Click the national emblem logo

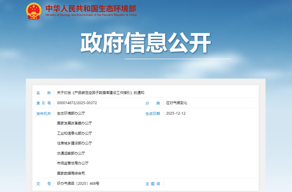tap(34, 11)
